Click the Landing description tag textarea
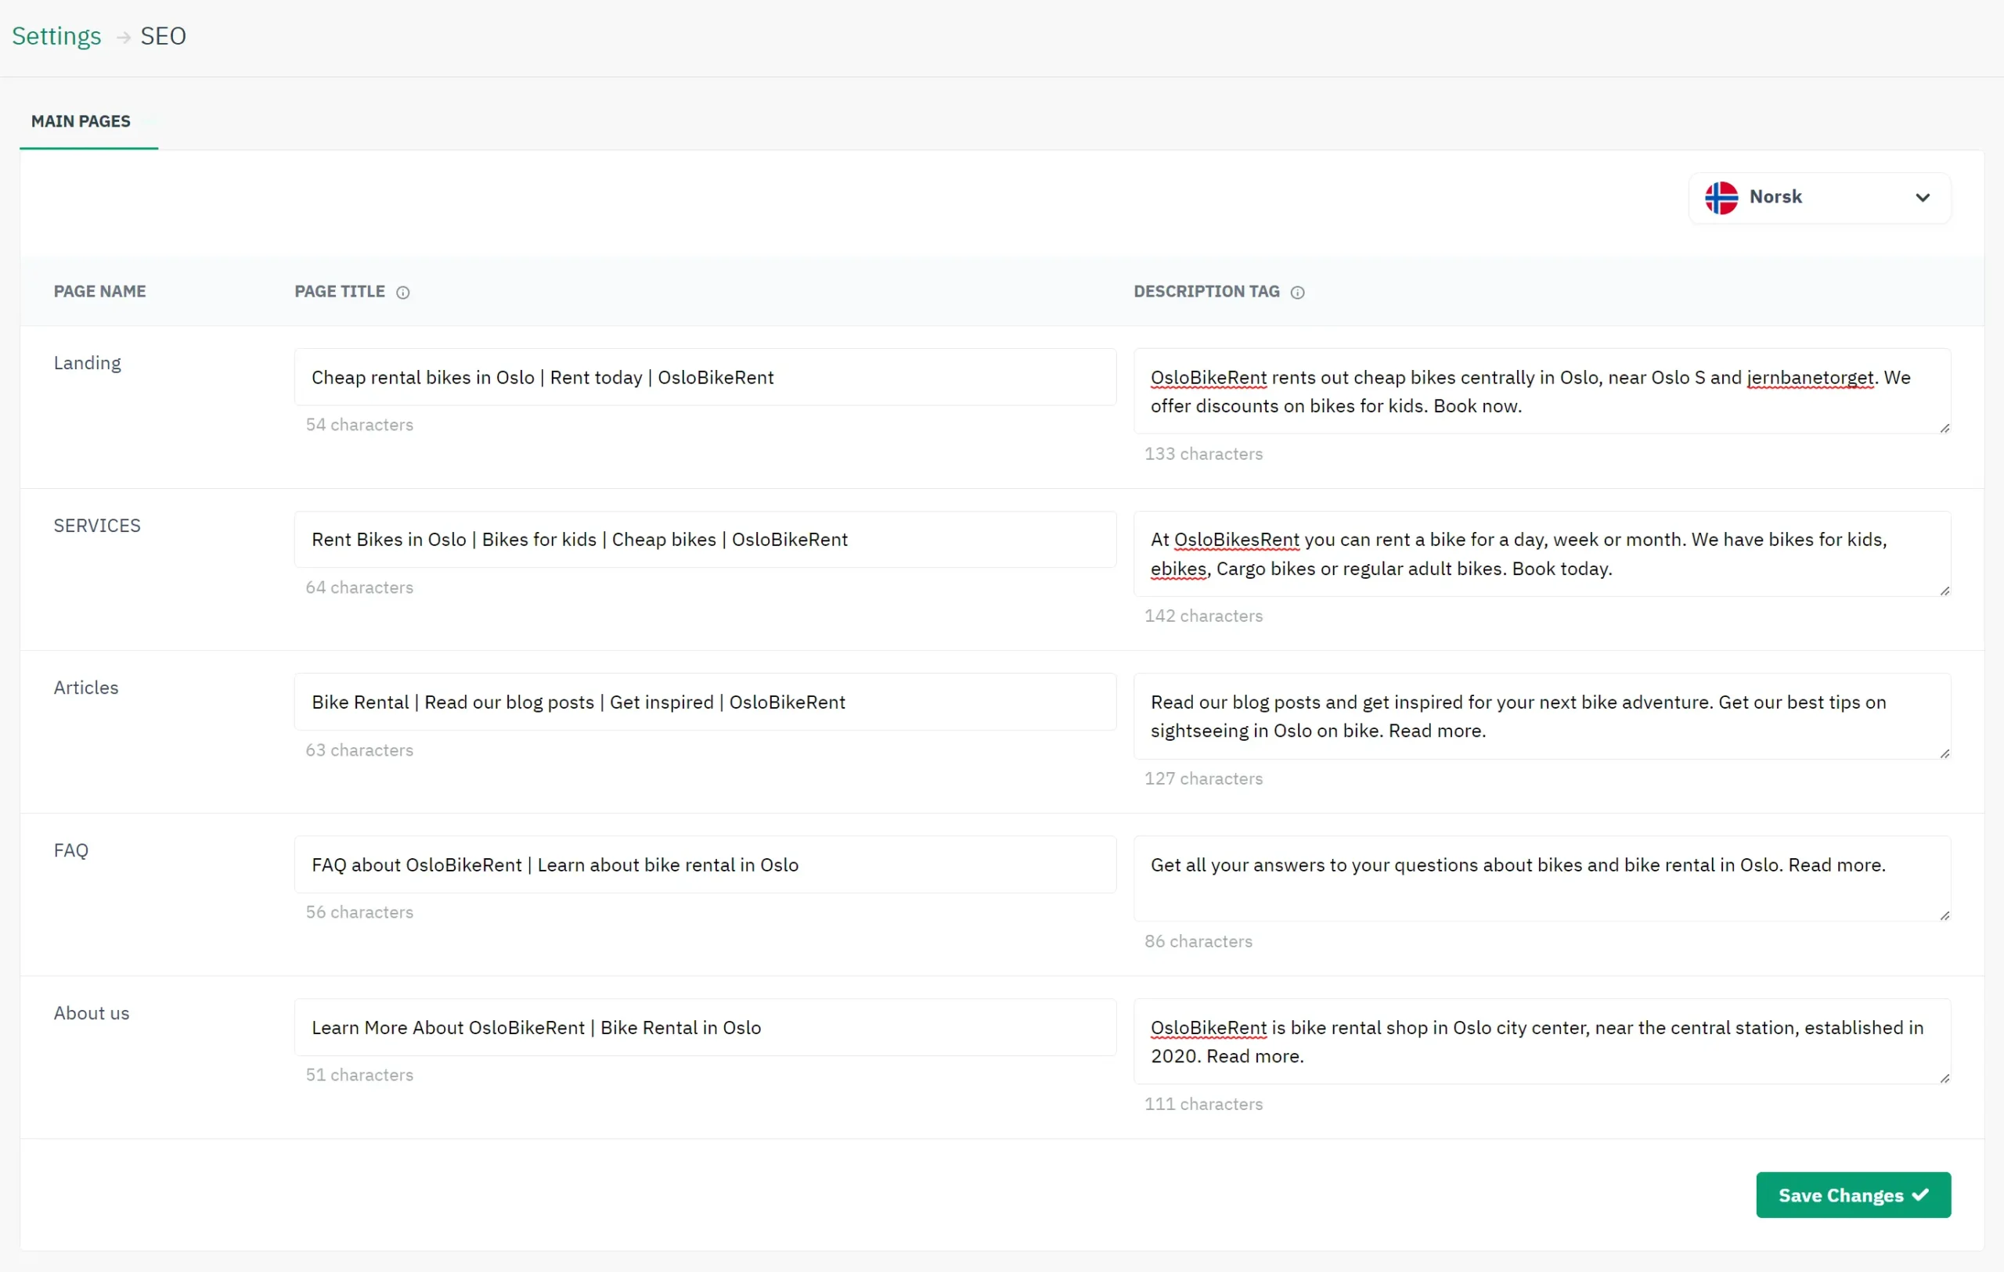 pos(1541,392)
